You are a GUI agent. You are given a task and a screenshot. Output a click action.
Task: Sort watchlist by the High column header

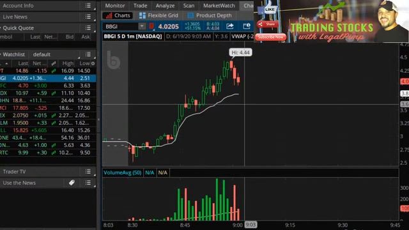coord(68,63)
